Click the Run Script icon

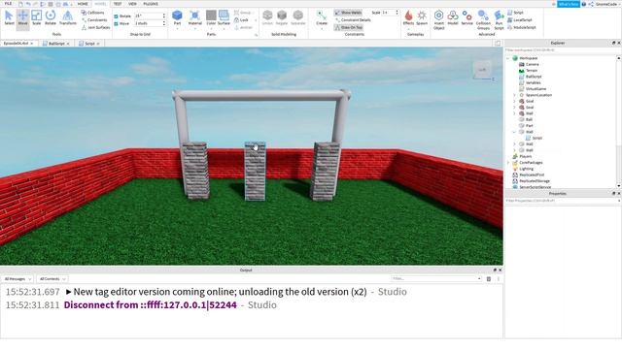pyautogui.click(x=499, y=16)
